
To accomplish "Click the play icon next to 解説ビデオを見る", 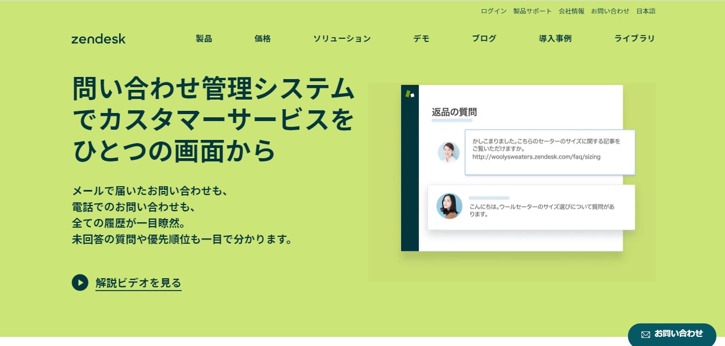I will [80, 283].
